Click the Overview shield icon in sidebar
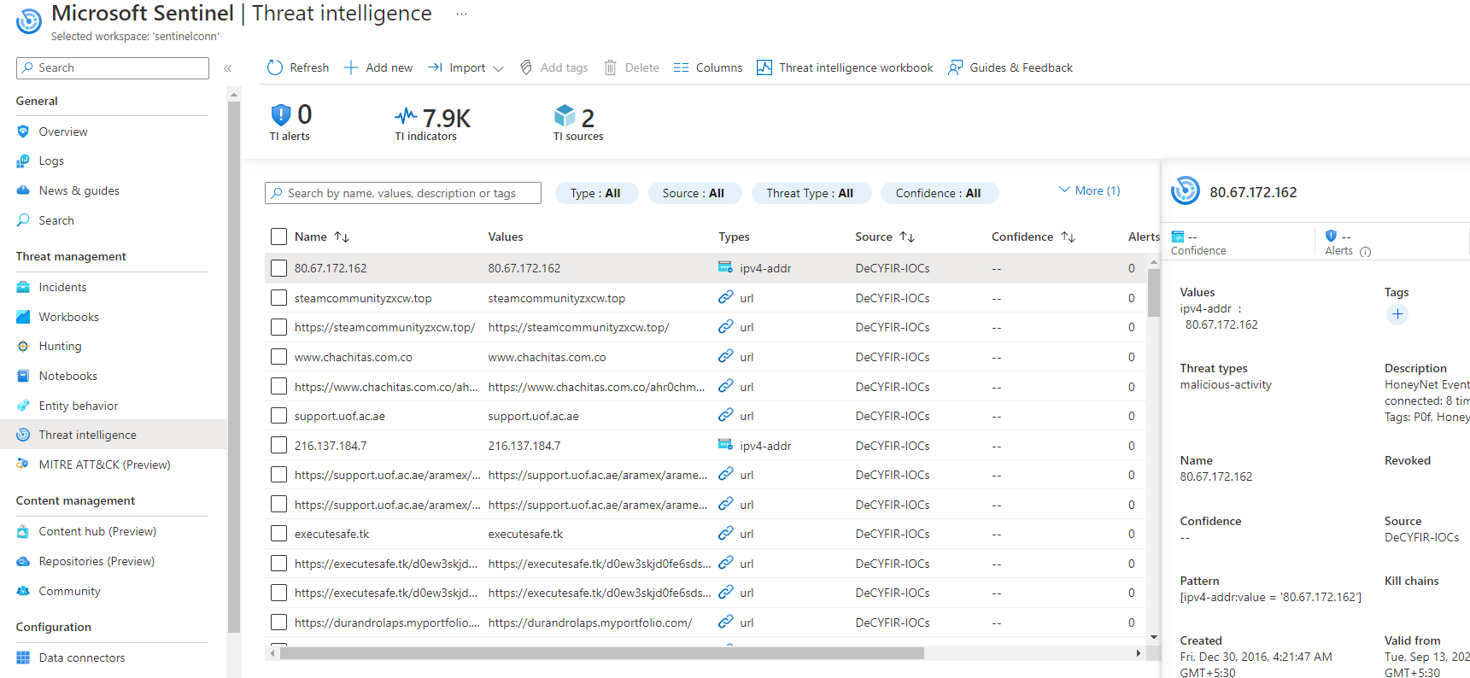Screen dimensions: 1470x678 (23, 132)
